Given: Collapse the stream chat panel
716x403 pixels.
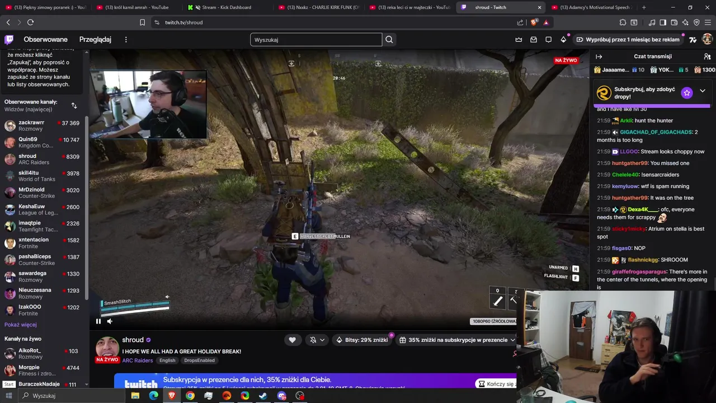Looking at the screenshot, I should pos(599,57).
